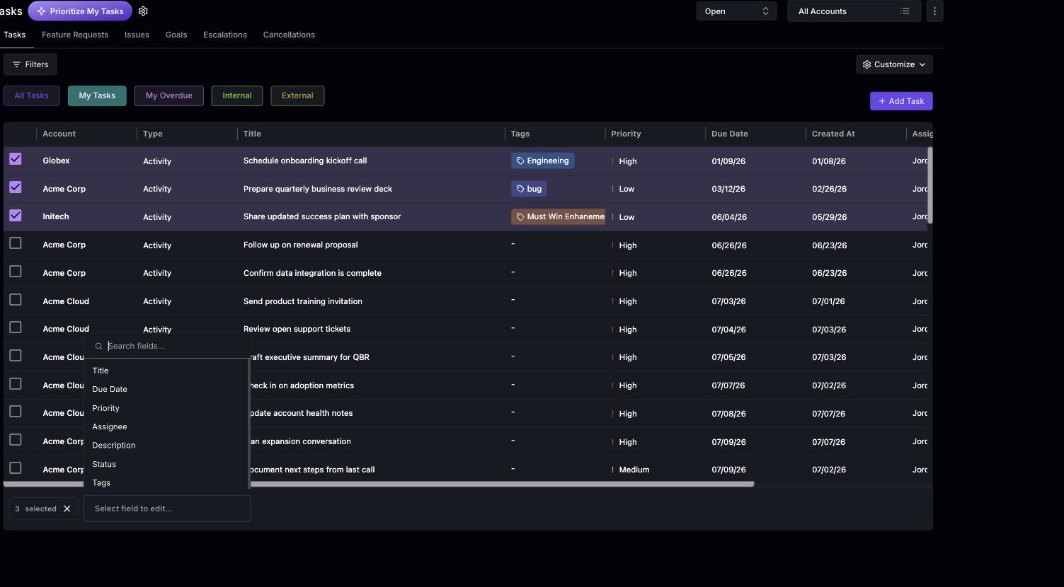Switch to the Tasks tab
The height and width of the screenshot is (587, 1064).
14,35
